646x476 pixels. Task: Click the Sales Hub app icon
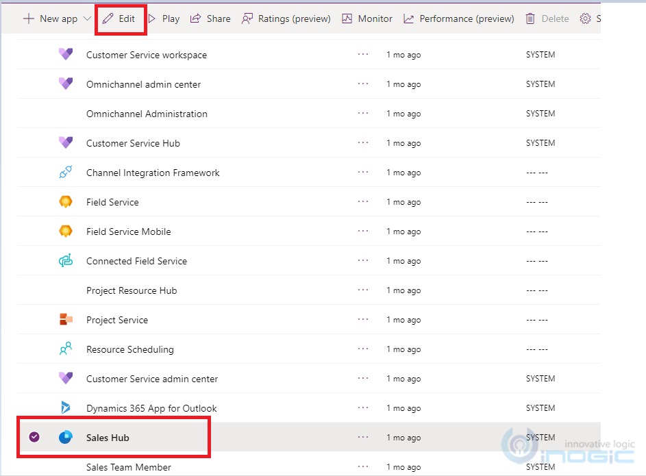pos(66,437)
